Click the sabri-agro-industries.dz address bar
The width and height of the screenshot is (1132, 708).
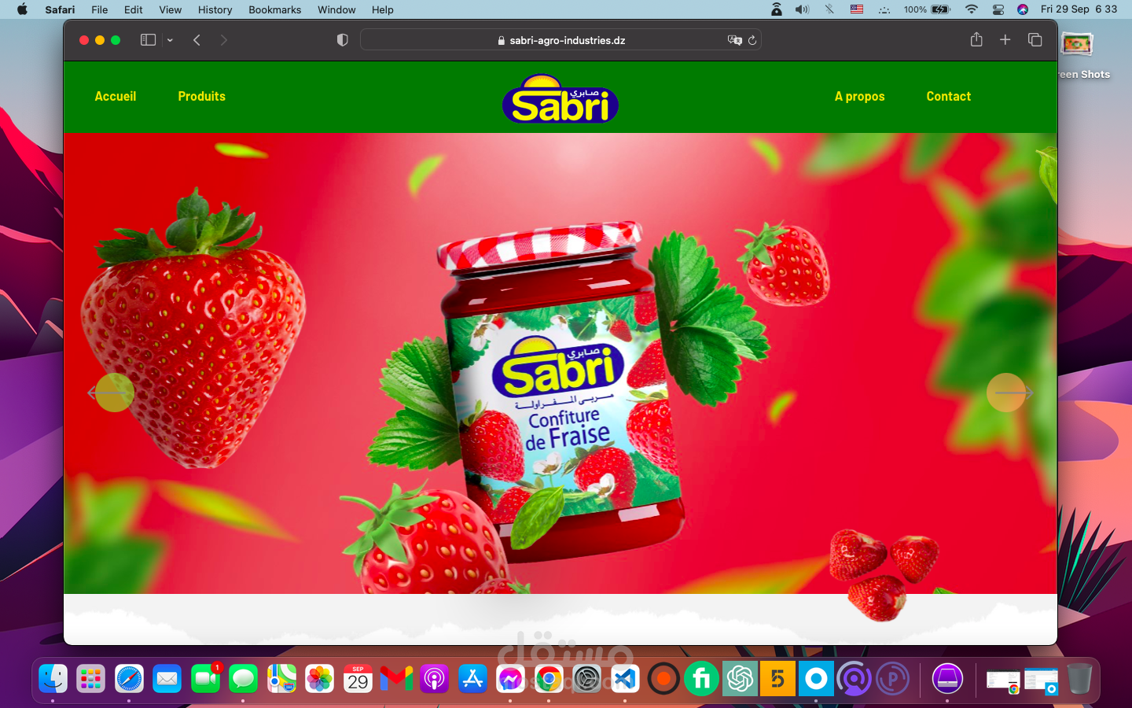click(x=560, y=40)
